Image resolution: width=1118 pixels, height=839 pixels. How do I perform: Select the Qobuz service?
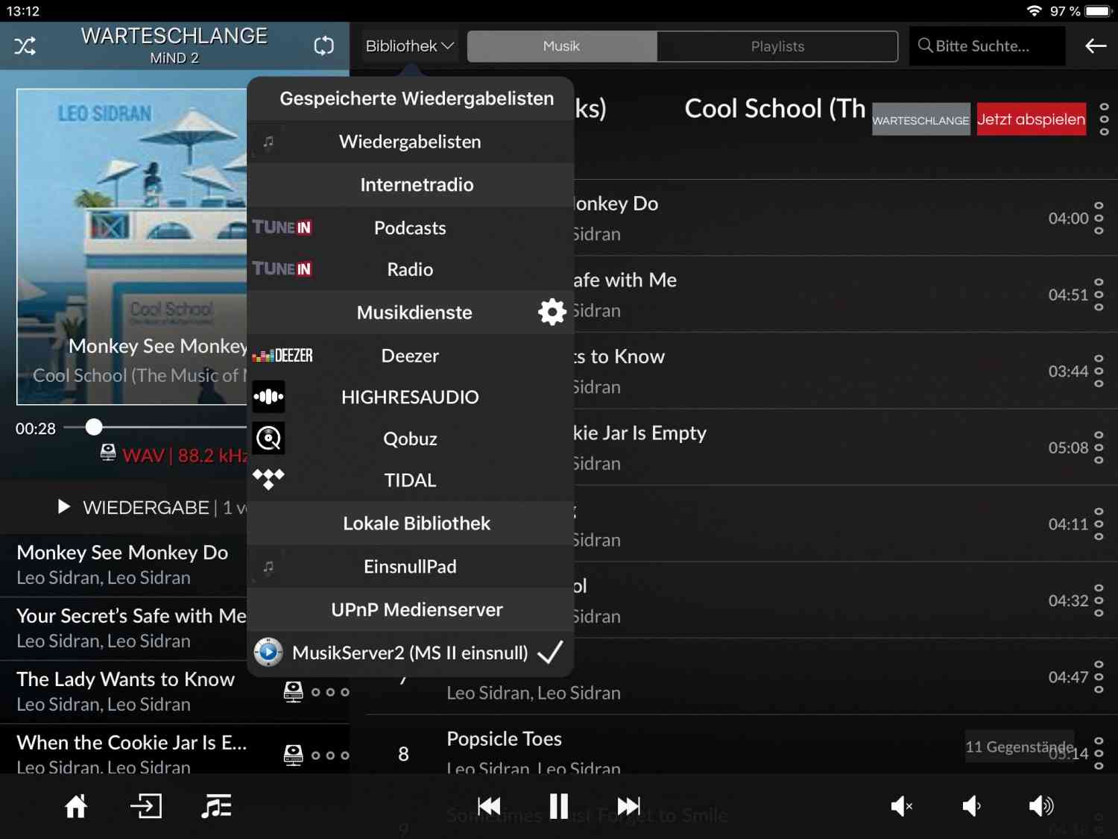[410, 439]
